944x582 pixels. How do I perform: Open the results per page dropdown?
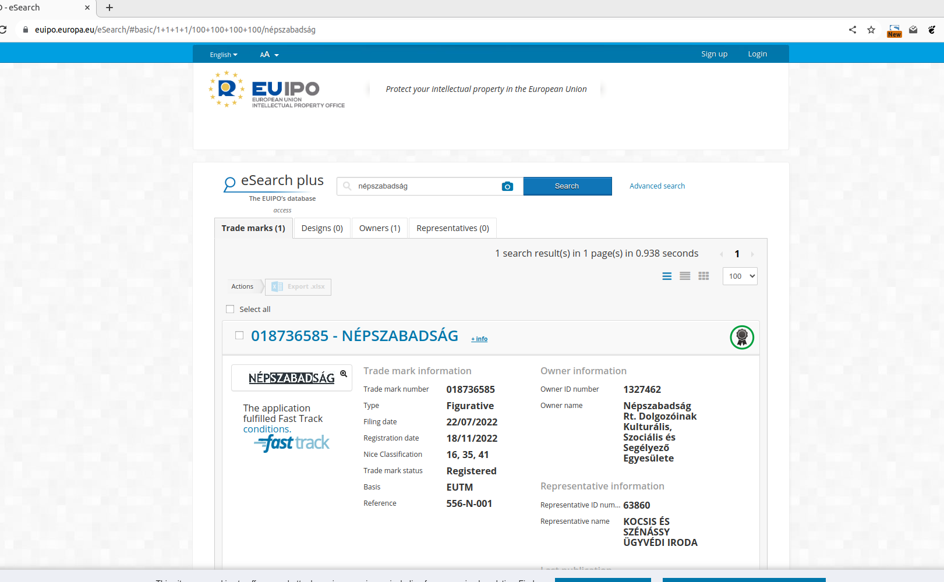(x=740, y=276)
